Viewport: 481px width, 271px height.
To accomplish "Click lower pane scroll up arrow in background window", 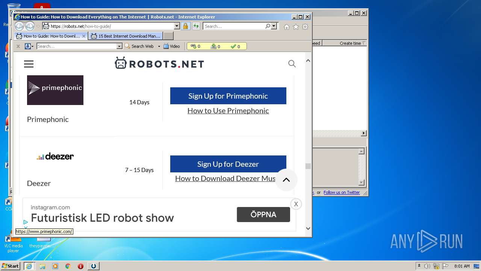I will coord(362,151).
